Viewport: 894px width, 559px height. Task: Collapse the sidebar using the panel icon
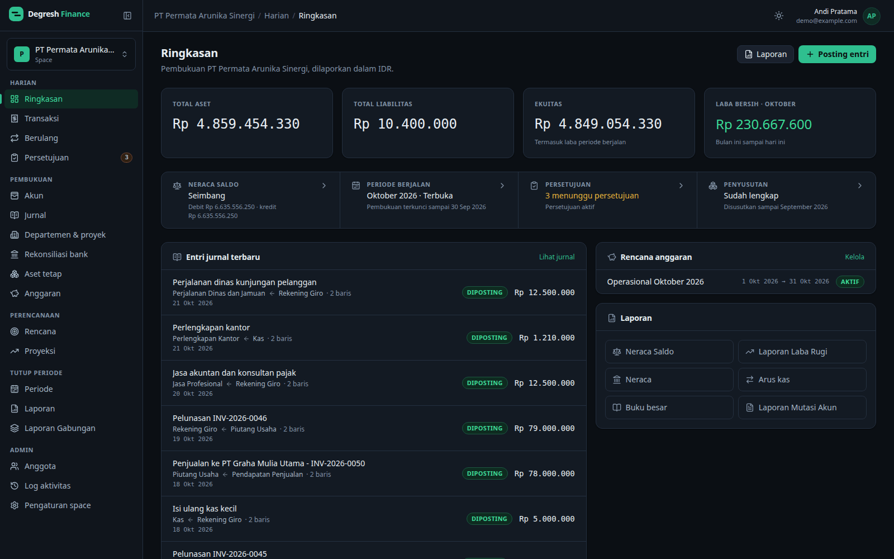click(x=127, y=16)
